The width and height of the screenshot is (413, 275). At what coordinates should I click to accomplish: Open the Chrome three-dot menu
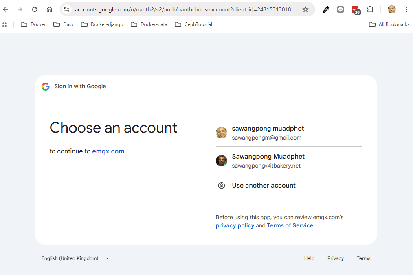tap(406, 9)
